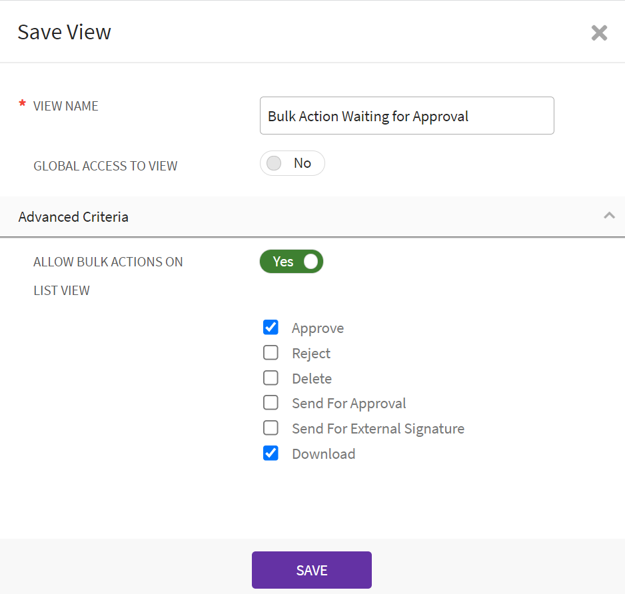Click the VIEW NAME field label

tap(66, 106)
